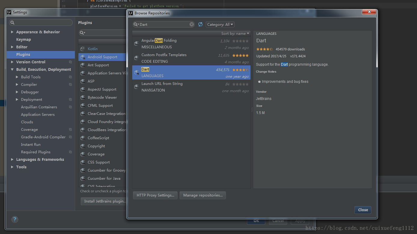Screen dimensions: 417x234
Task: Select Clouds in the Settings tree
Action: 27,122
